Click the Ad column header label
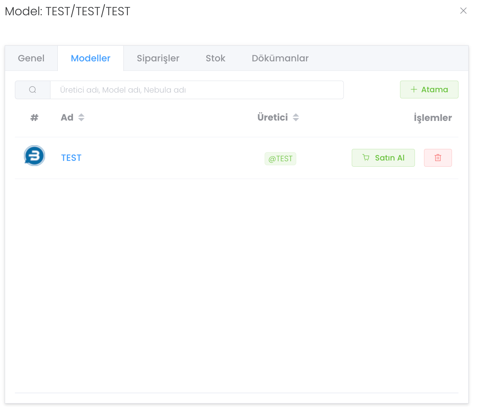Image resolution: width=477 pixels, height=414 pixels. tap(67, 118)
